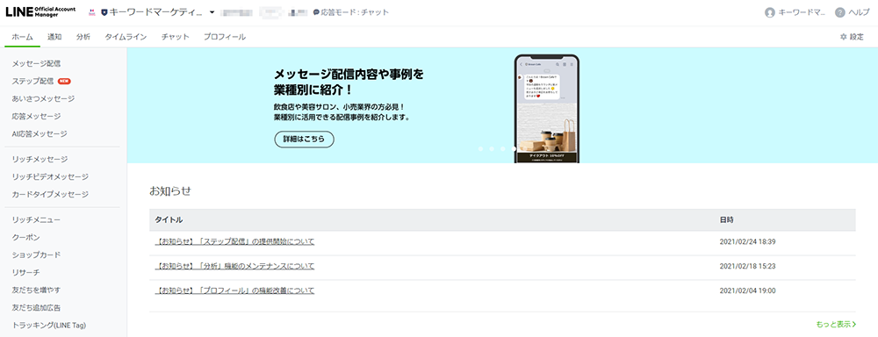Open 応答メッセージ in the sidebar
The width and height of the screenshot is (878, 337).
[x=36, y=117]
